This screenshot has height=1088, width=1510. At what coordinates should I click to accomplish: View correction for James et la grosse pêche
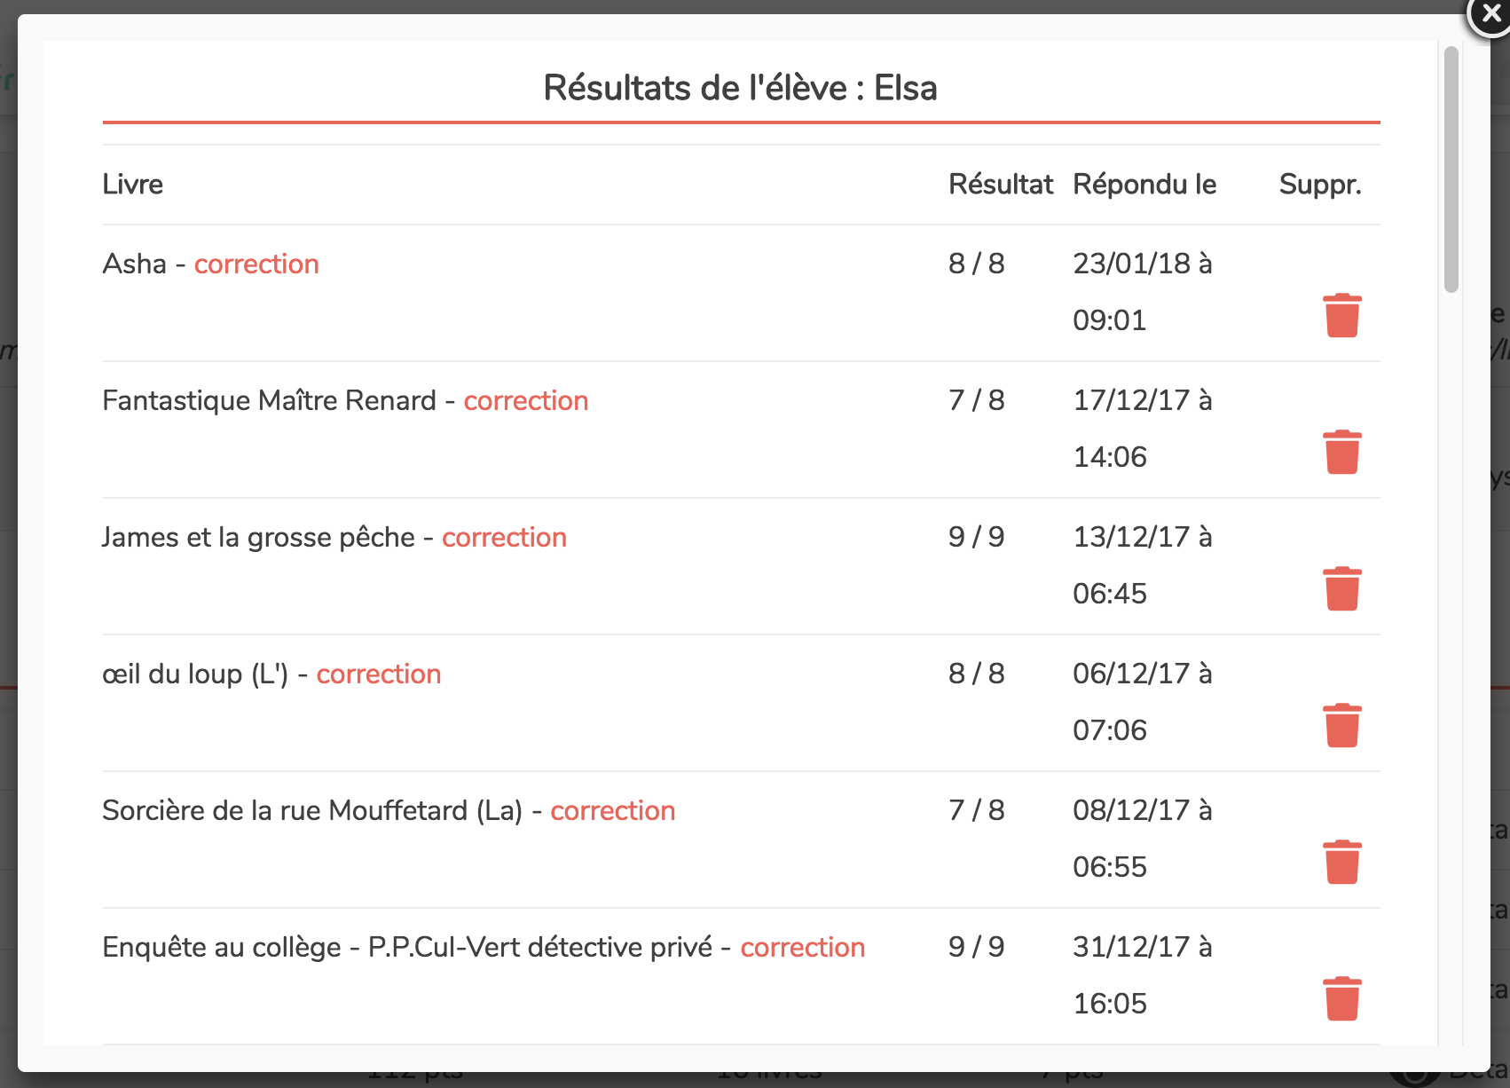click(x=504, y=538)
